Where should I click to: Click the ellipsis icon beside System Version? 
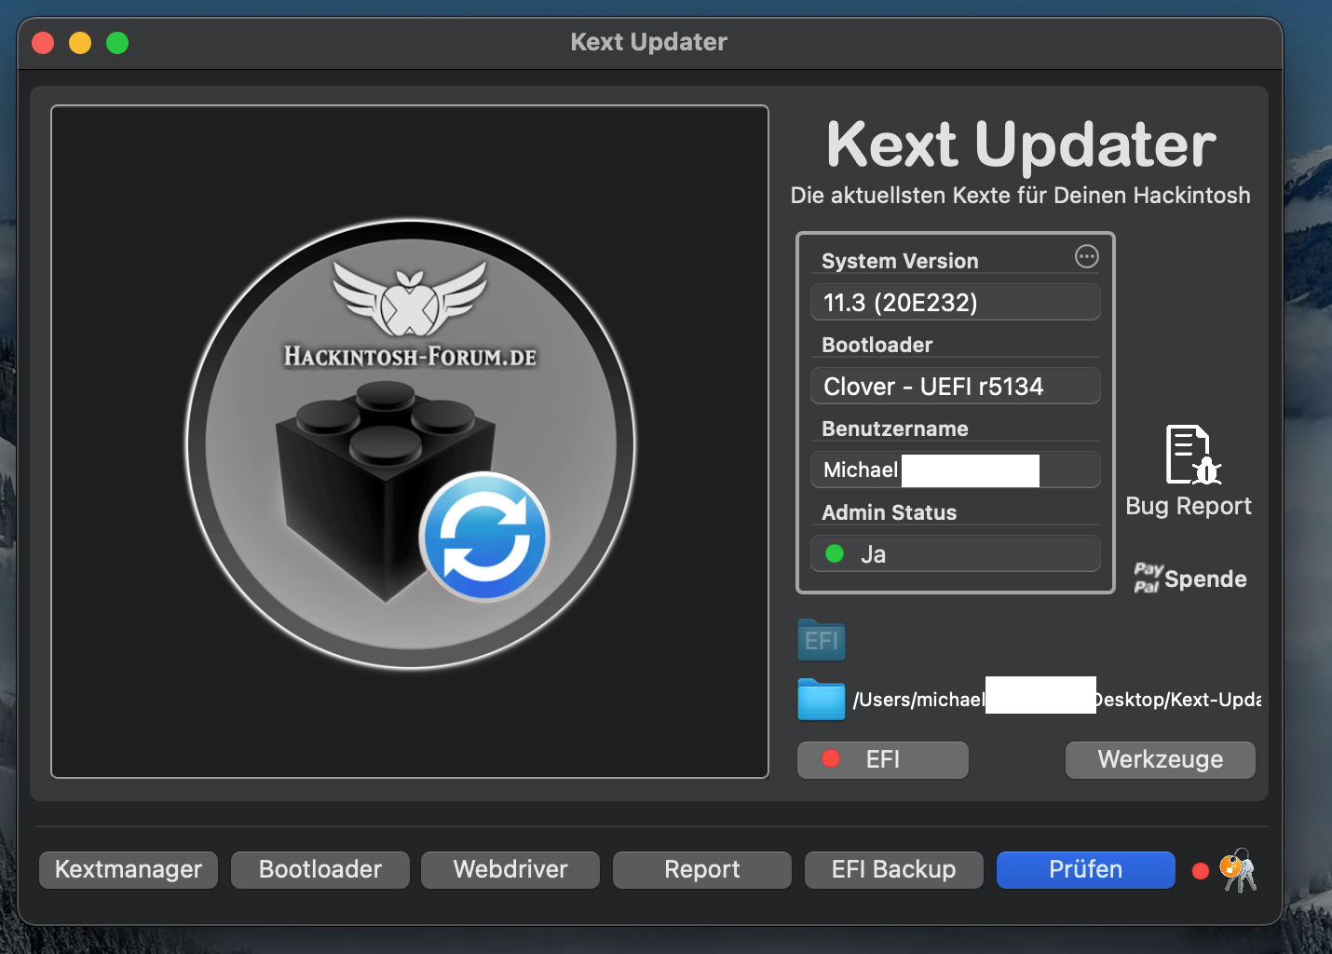[1086, 256]
